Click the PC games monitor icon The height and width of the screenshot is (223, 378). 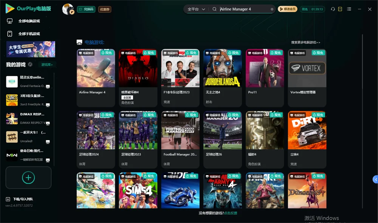(x=10, y=21)
